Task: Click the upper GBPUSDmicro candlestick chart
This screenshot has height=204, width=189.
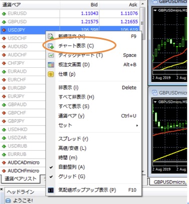Action: 170,44
